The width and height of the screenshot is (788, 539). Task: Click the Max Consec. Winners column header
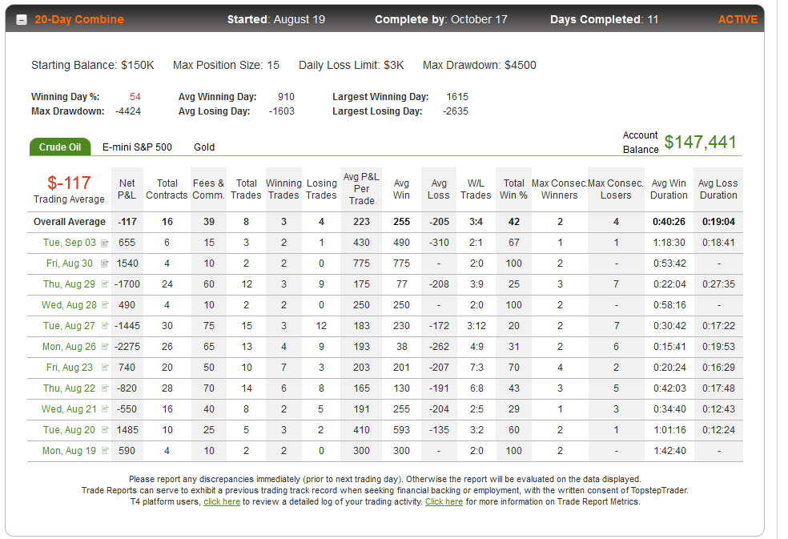click(559, 189)
